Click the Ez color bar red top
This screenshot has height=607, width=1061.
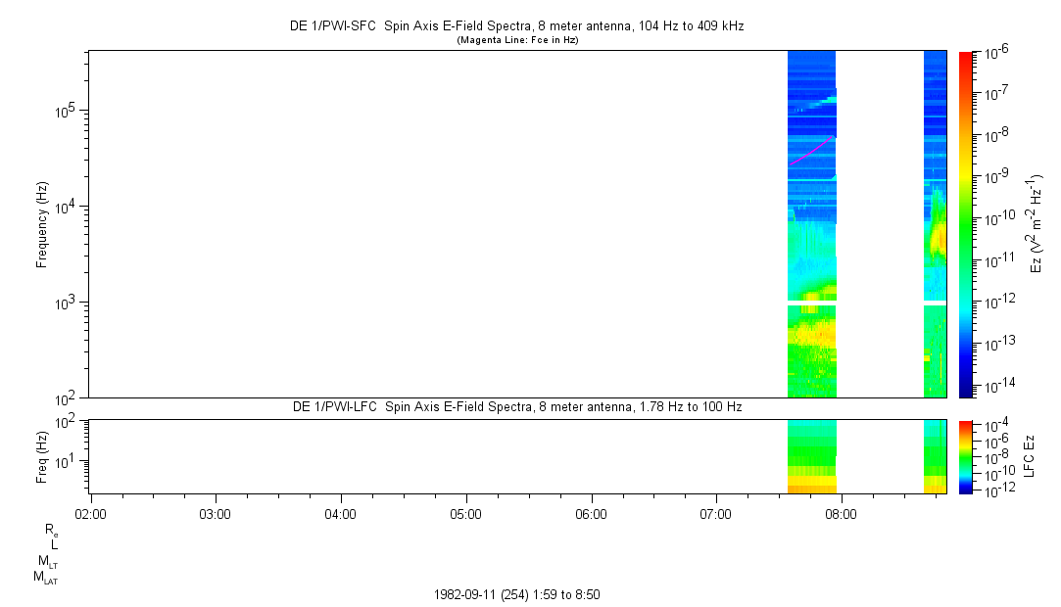[966, 58]
